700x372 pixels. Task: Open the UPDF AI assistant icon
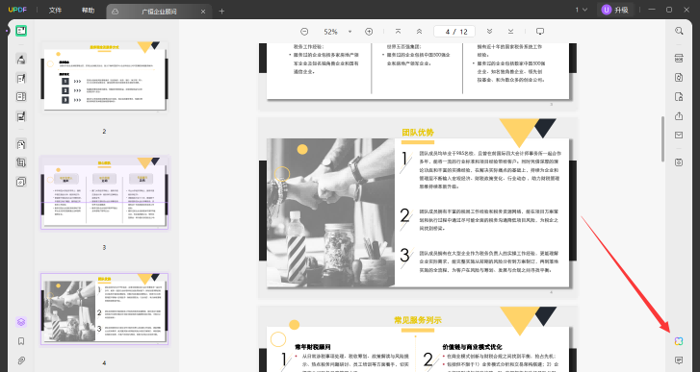pyautogui.click(x=679, y=341)
